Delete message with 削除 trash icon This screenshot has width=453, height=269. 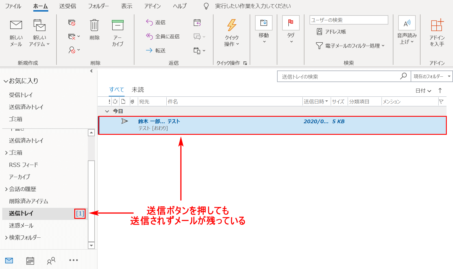(x=94, y=30)
